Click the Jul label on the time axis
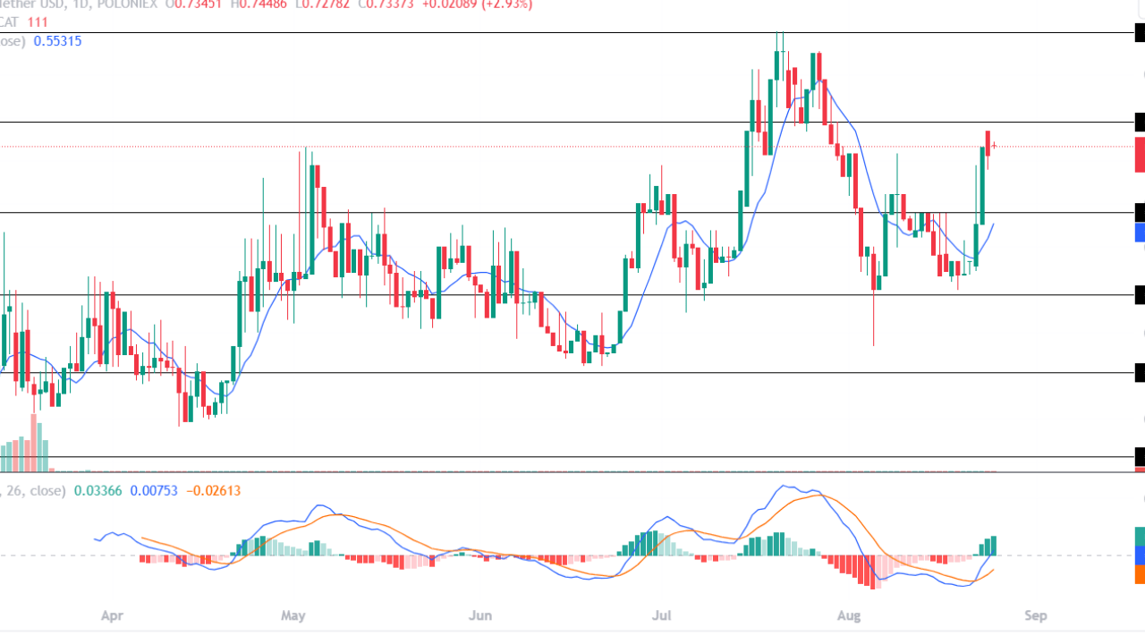 [662, 615]
